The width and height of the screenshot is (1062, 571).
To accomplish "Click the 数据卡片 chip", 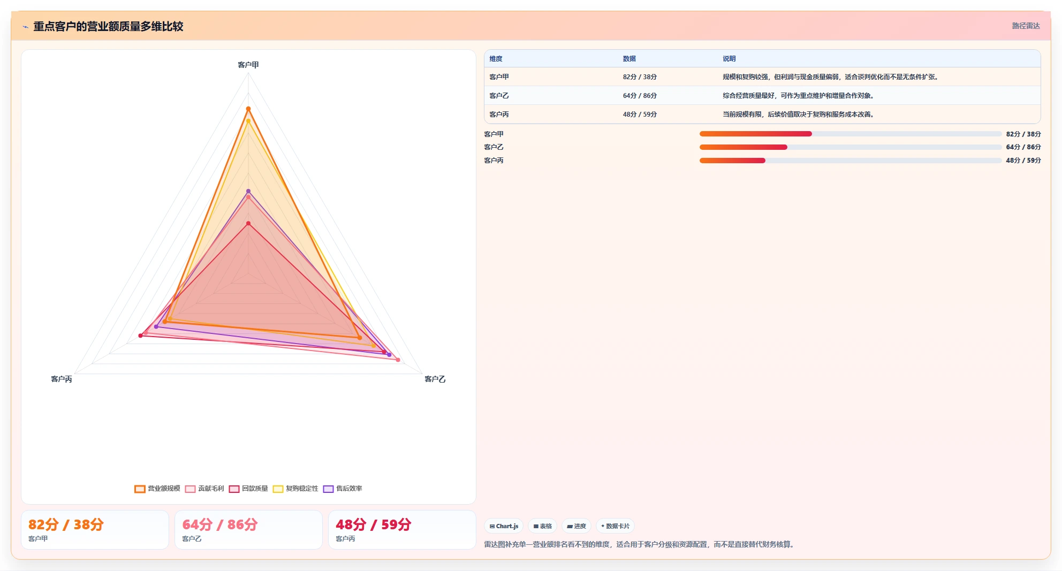I will (x=615, y=526).
